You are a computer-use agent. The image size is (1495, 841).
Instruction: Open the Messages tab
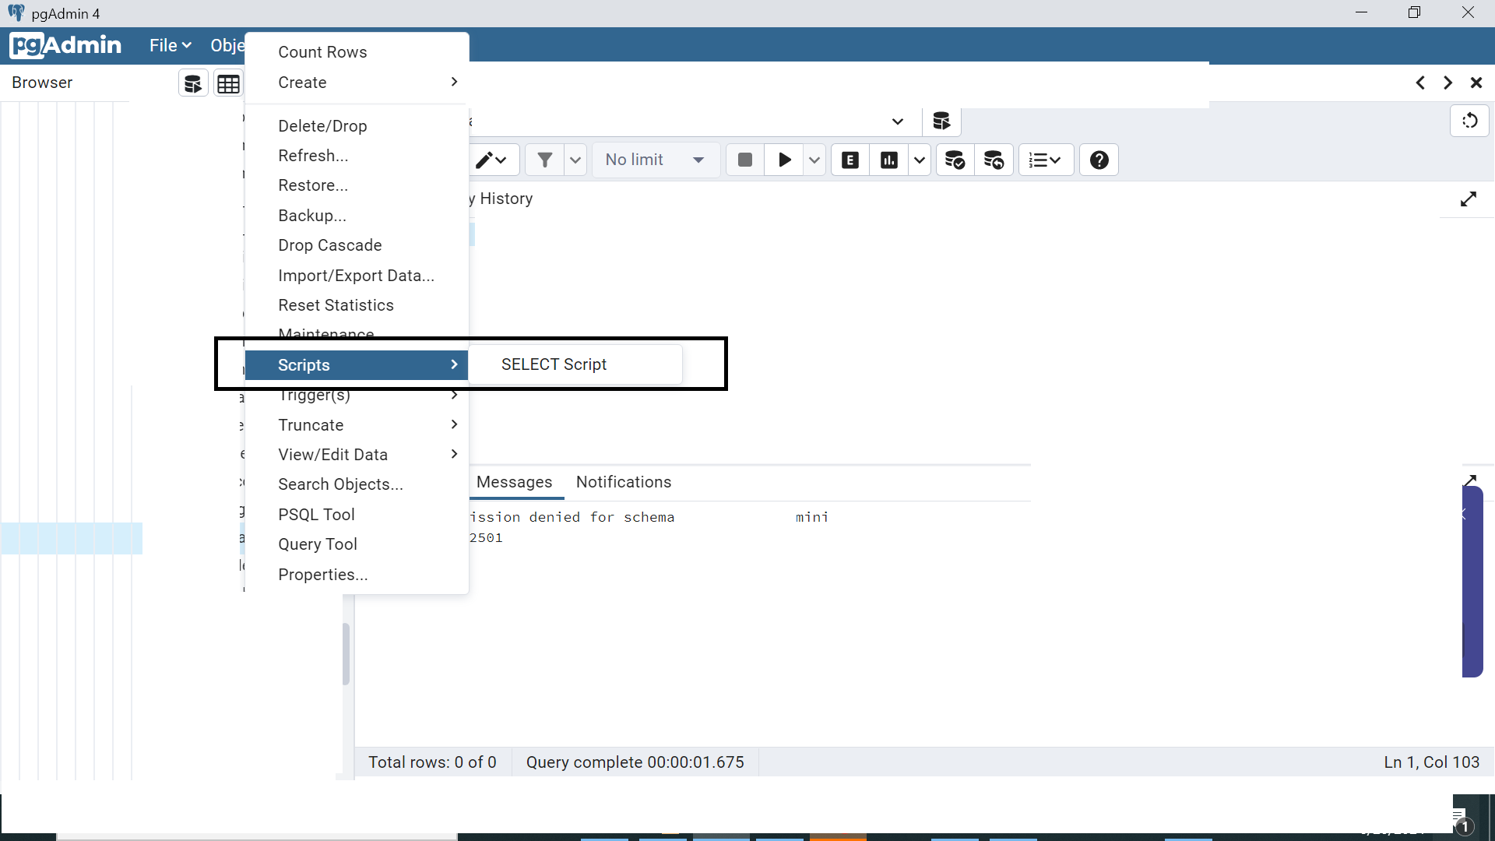[x=514, y=482]
